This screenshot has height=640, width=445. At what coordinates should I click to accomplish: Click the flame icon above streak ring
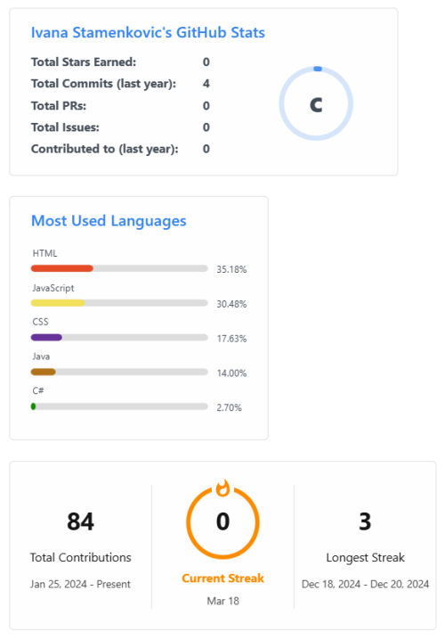(x=222, y=488)
